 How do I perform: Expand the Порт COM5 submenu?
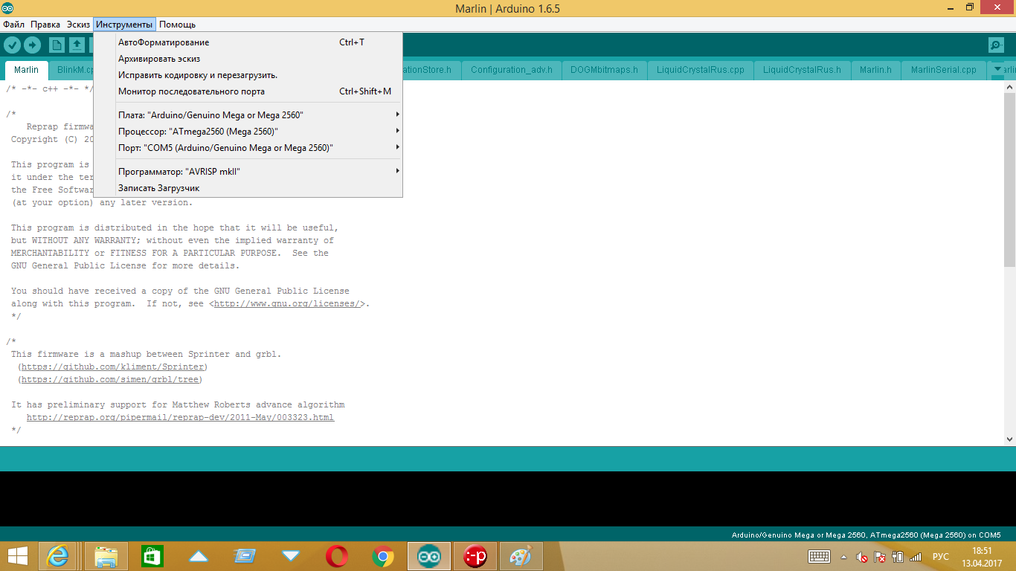tap(248, 147)
